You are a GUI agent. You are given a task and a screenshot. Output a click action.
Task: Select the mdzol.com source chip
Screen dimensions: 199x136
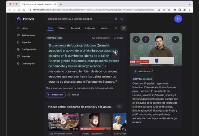coord(56,95)
